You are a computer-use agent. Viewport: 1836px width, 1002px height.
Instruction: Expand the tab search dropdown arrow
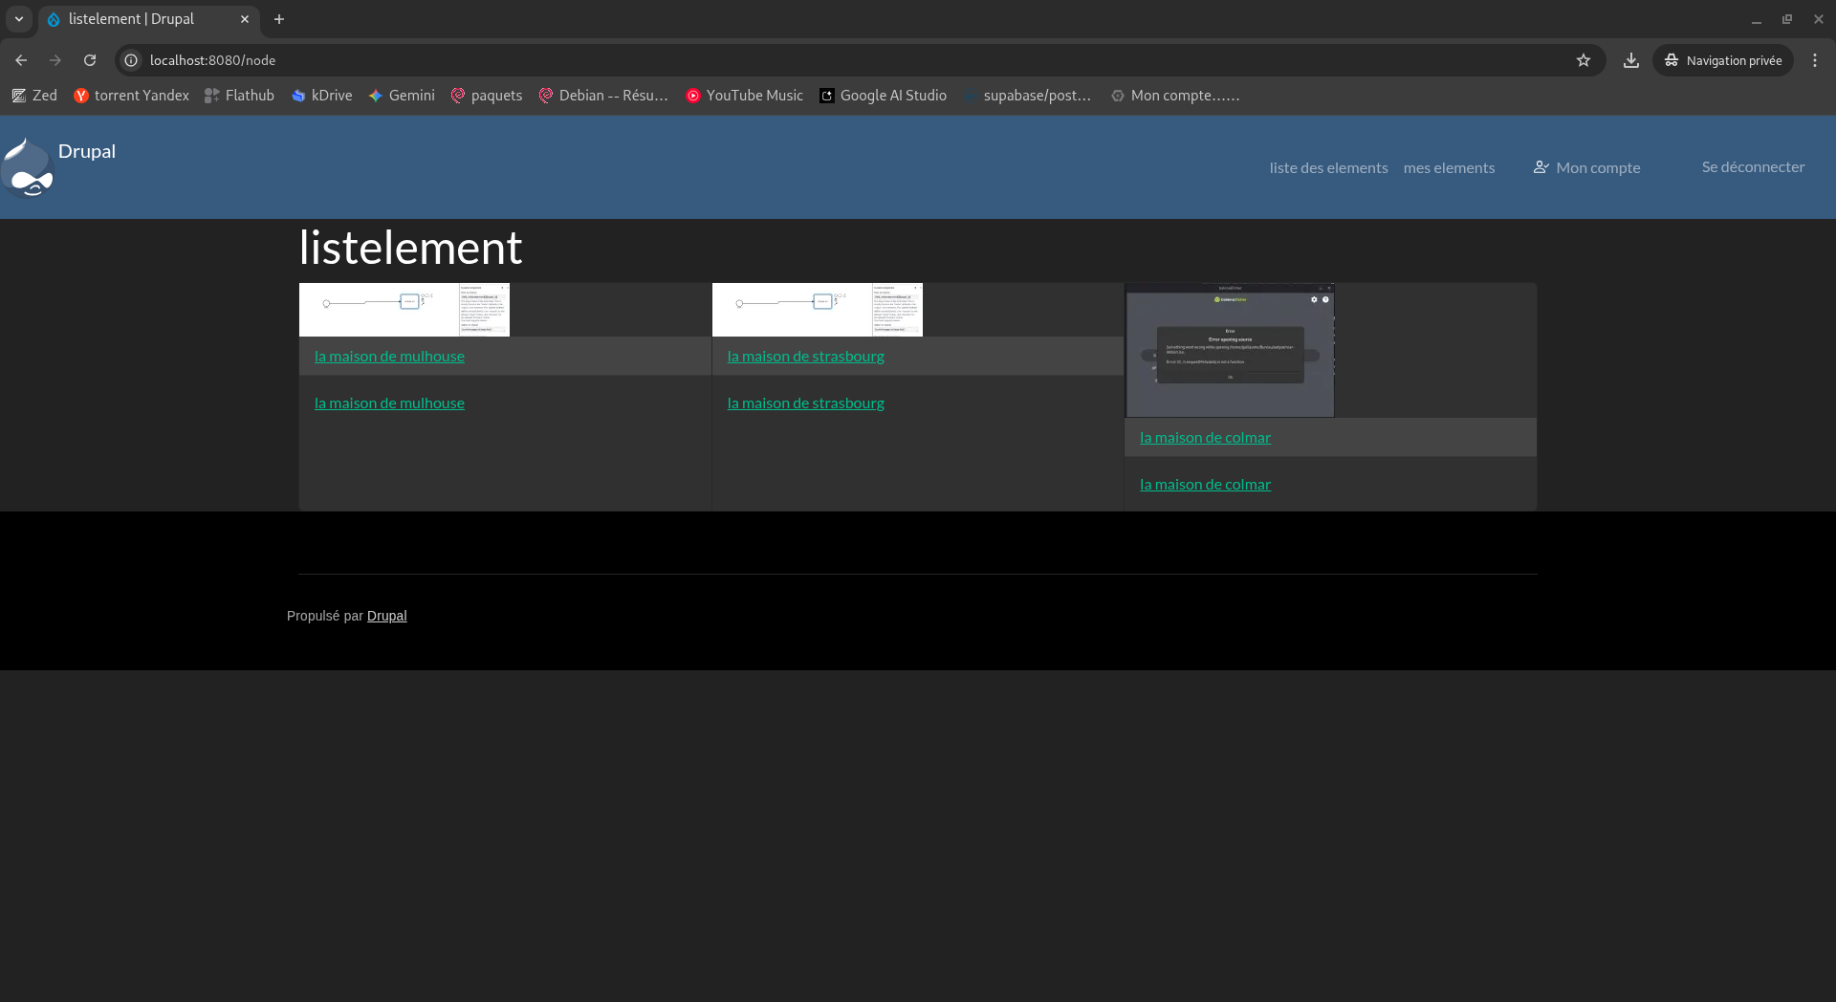[19, 19]
